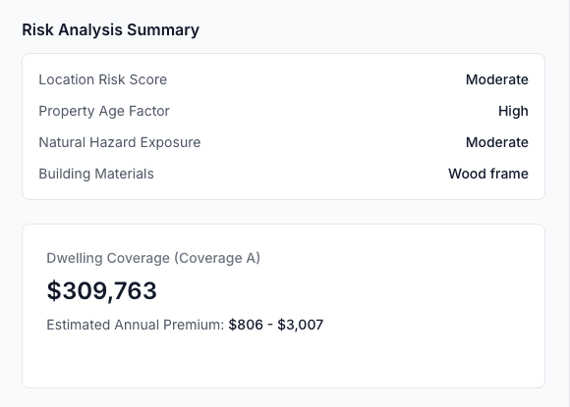Select the Building Materials label
Image resolution: width=570 pixels, height=407 pixels.
pyautogui.click(x=96, y=174)
